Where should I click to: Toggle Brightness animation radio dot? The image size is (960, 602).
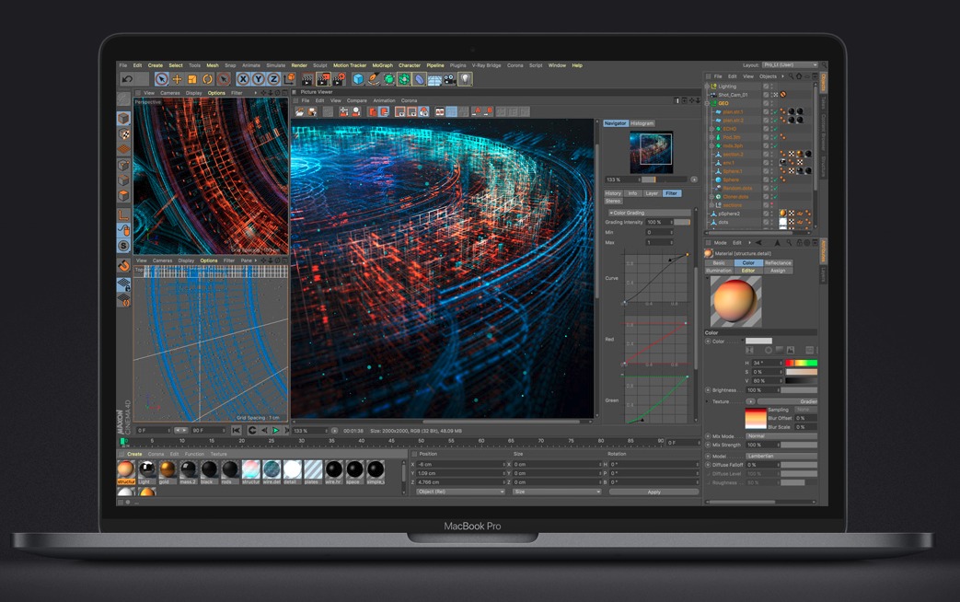(x=709, y=390)
